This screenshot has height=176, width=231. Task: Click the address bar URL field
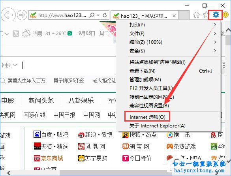[62, 15]
